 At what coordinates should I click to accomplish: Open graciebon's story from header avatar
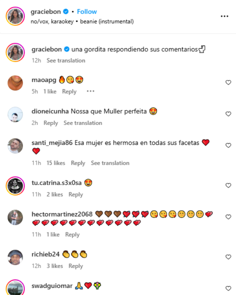(15, 16)
